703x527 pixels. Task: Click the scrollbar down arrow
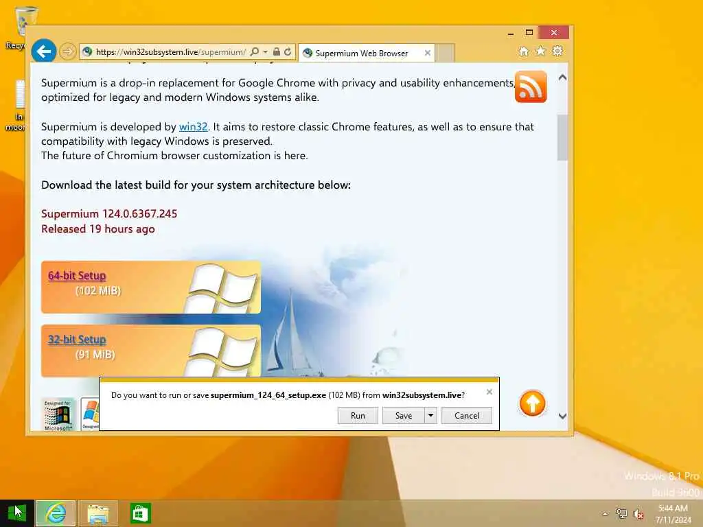(x=563, y=416)
